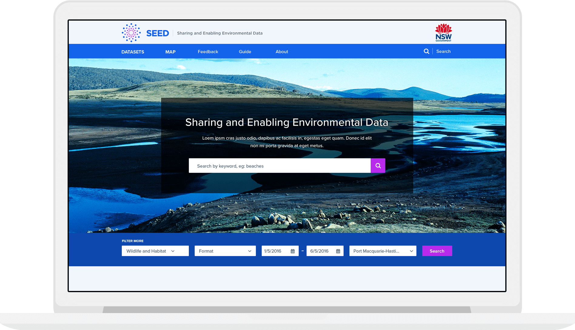575x330 pixels.
Task: Click the purple Search filter button
Action: tap(437, 251)
